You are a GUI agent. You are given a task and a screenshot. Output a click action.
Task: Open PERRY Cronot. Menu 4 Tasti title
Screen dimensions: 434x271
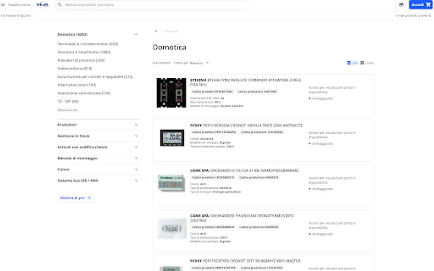point(246,125)
